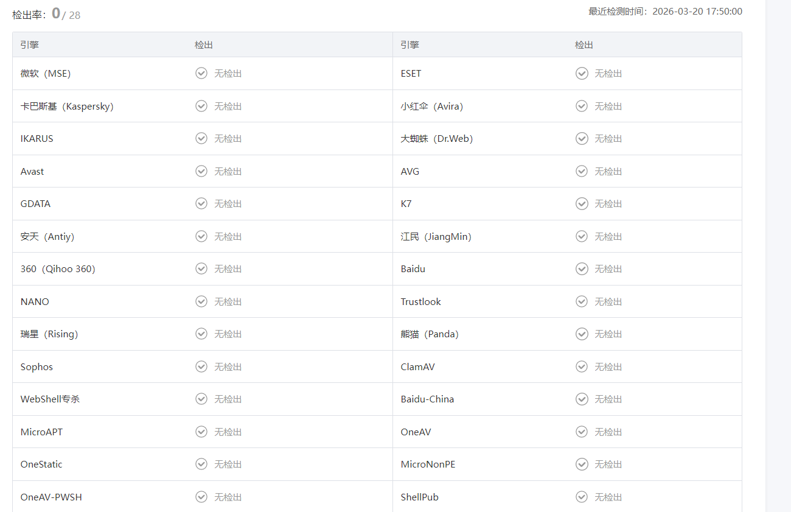
Task: Select the 卡巴斯基 (Kaspersky) engine name
Action: pos(67,106)
